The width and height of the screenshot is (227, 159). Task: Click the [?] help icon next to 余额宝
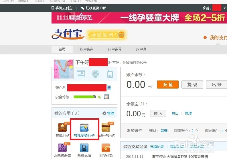[142, 104]
